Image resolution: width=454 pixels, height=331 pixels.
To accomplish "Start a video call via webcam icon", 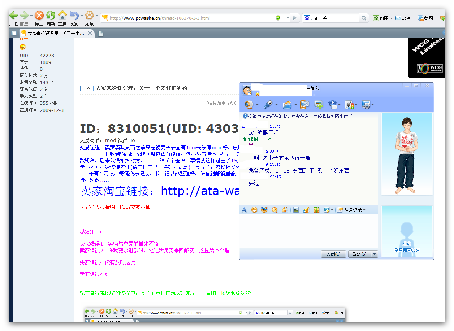I will (x=248, y=105).
